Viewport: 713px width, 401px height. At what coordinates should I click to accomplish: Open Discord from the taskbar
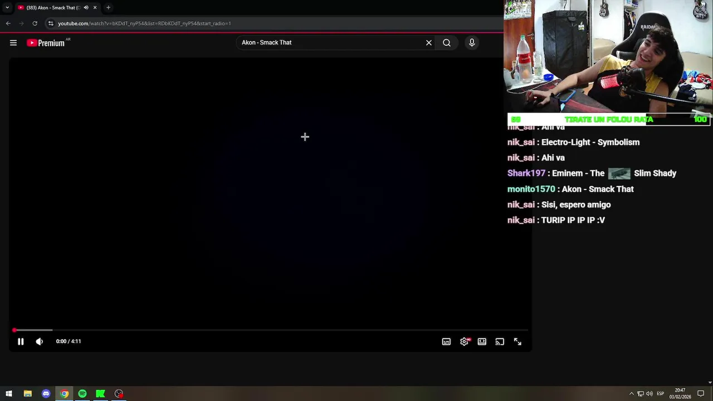[46, 394]
